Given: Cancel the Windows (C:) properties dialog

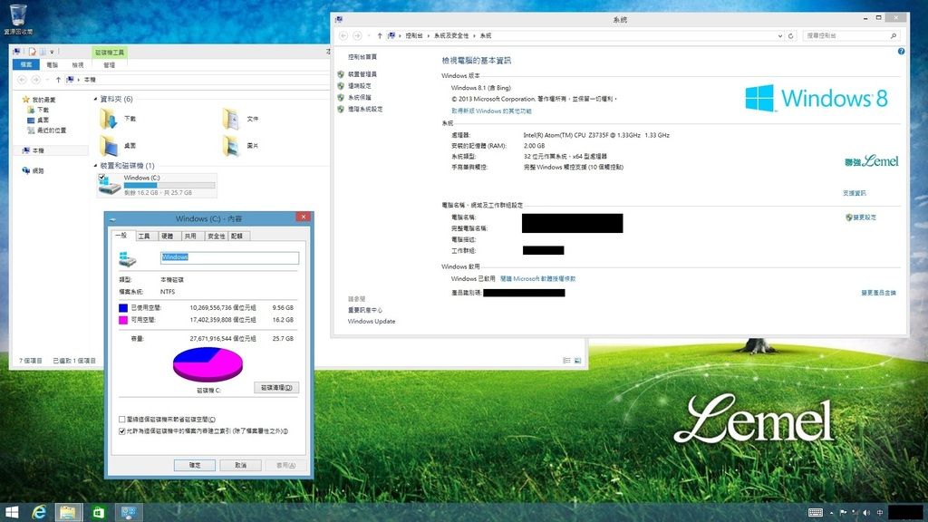Looking at the screenshot, I should click(x=240, y=465).
